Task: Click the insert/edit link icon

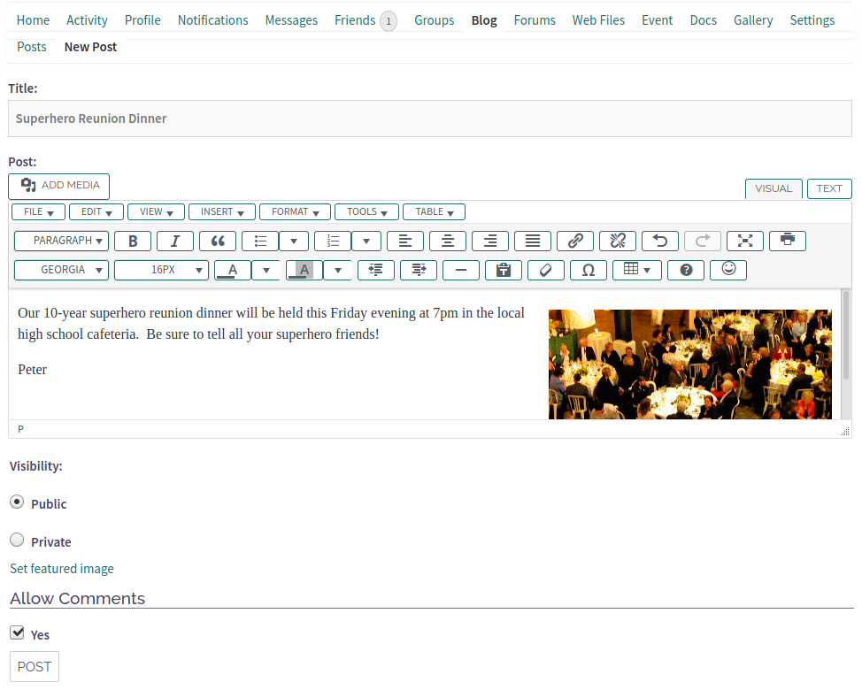Action: click(x=574, y=241)
